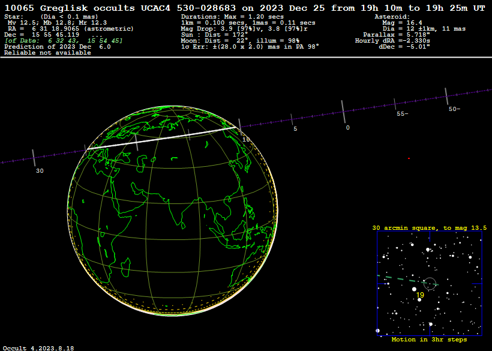Screen dimensions: 492x351
Task: Click the '55-' minute tick label
Action: click(403, 114)
